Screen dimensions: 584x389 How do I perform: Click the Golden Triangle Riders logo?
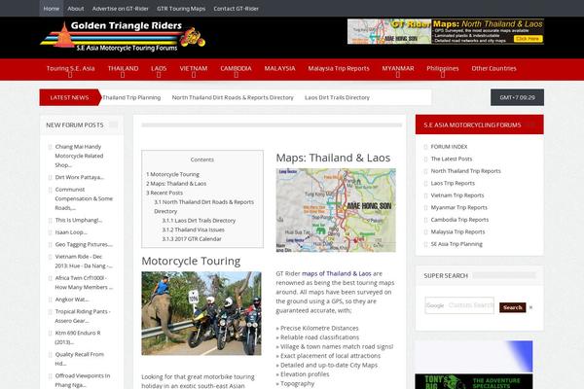[x=123, y=37]
